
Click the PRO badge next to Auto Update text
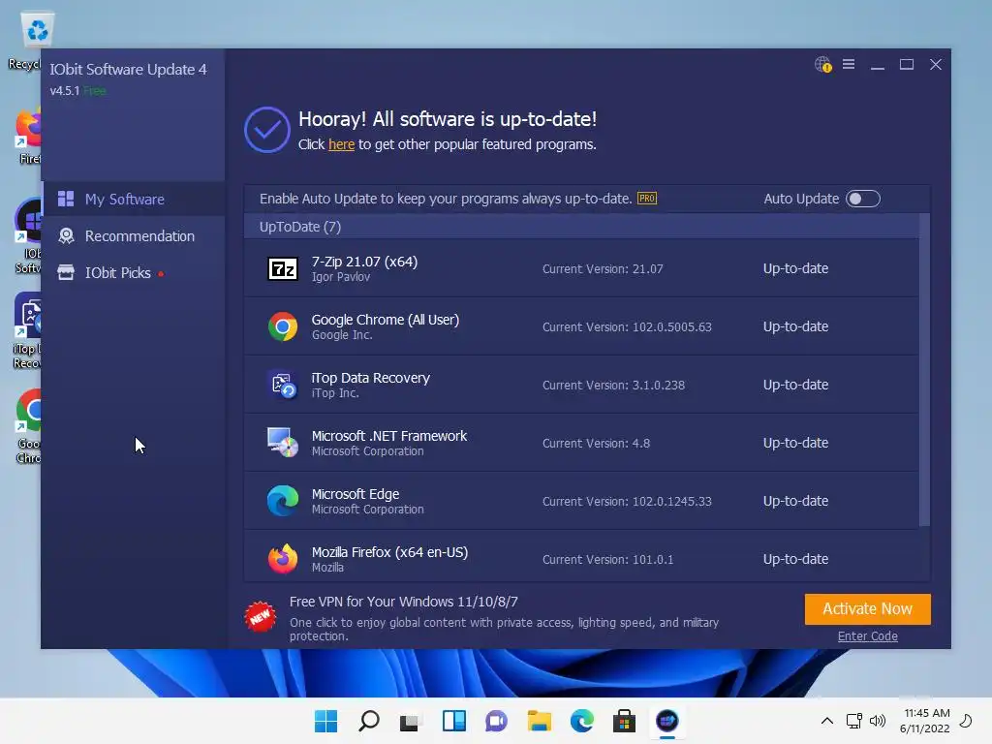[646, 199]
